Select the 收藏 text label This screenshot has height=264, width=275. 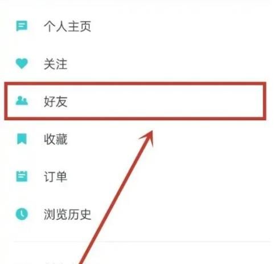(56, 139)
